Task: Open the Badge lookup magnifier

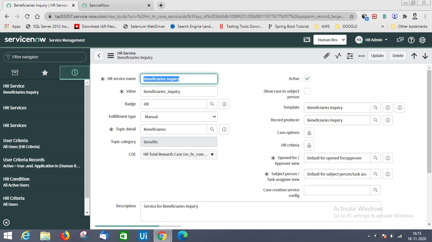Action: pyautogui.click(x=212, y=104)
